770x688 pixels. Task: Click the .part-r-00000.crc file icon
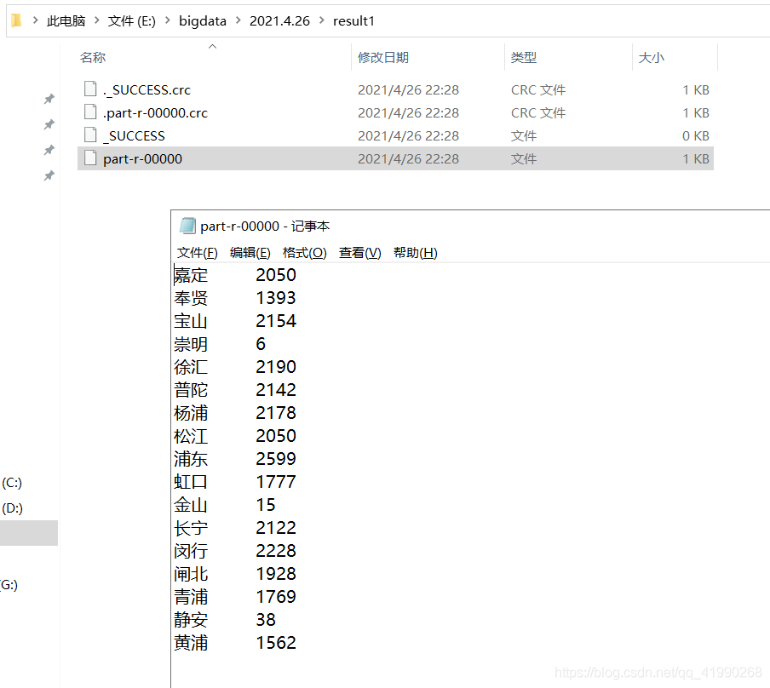pyautogui.click(x=90, y=112)
